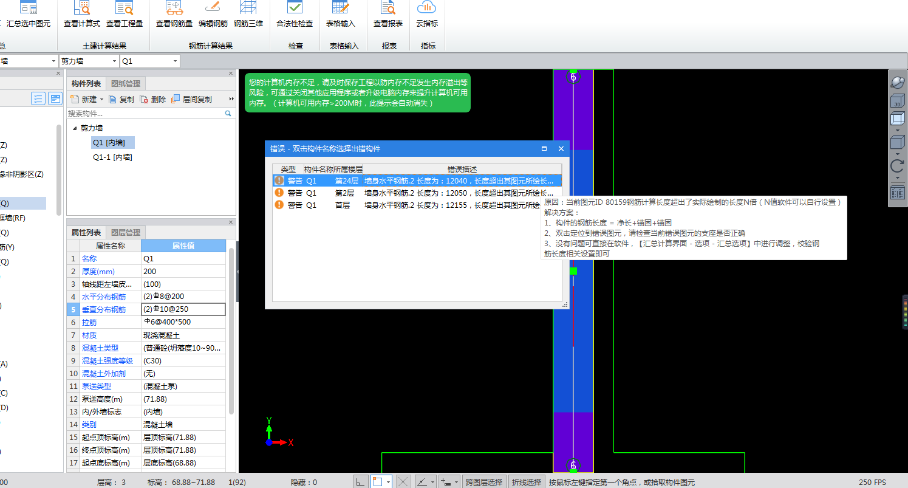Select Q1-1 [内墙] component
The image size is (908, 488).
click(x=112, y=157)
